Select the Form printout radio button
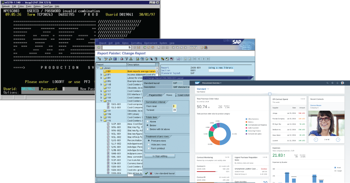Viewport: 350px width, 183px height. (x=149, y=148)
